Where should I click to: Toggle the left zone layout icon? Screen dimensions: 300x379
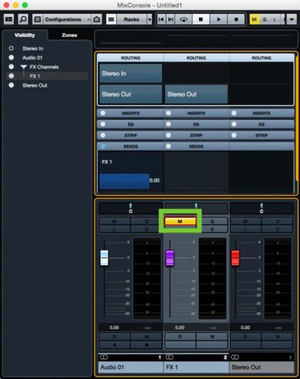(9, 19)
